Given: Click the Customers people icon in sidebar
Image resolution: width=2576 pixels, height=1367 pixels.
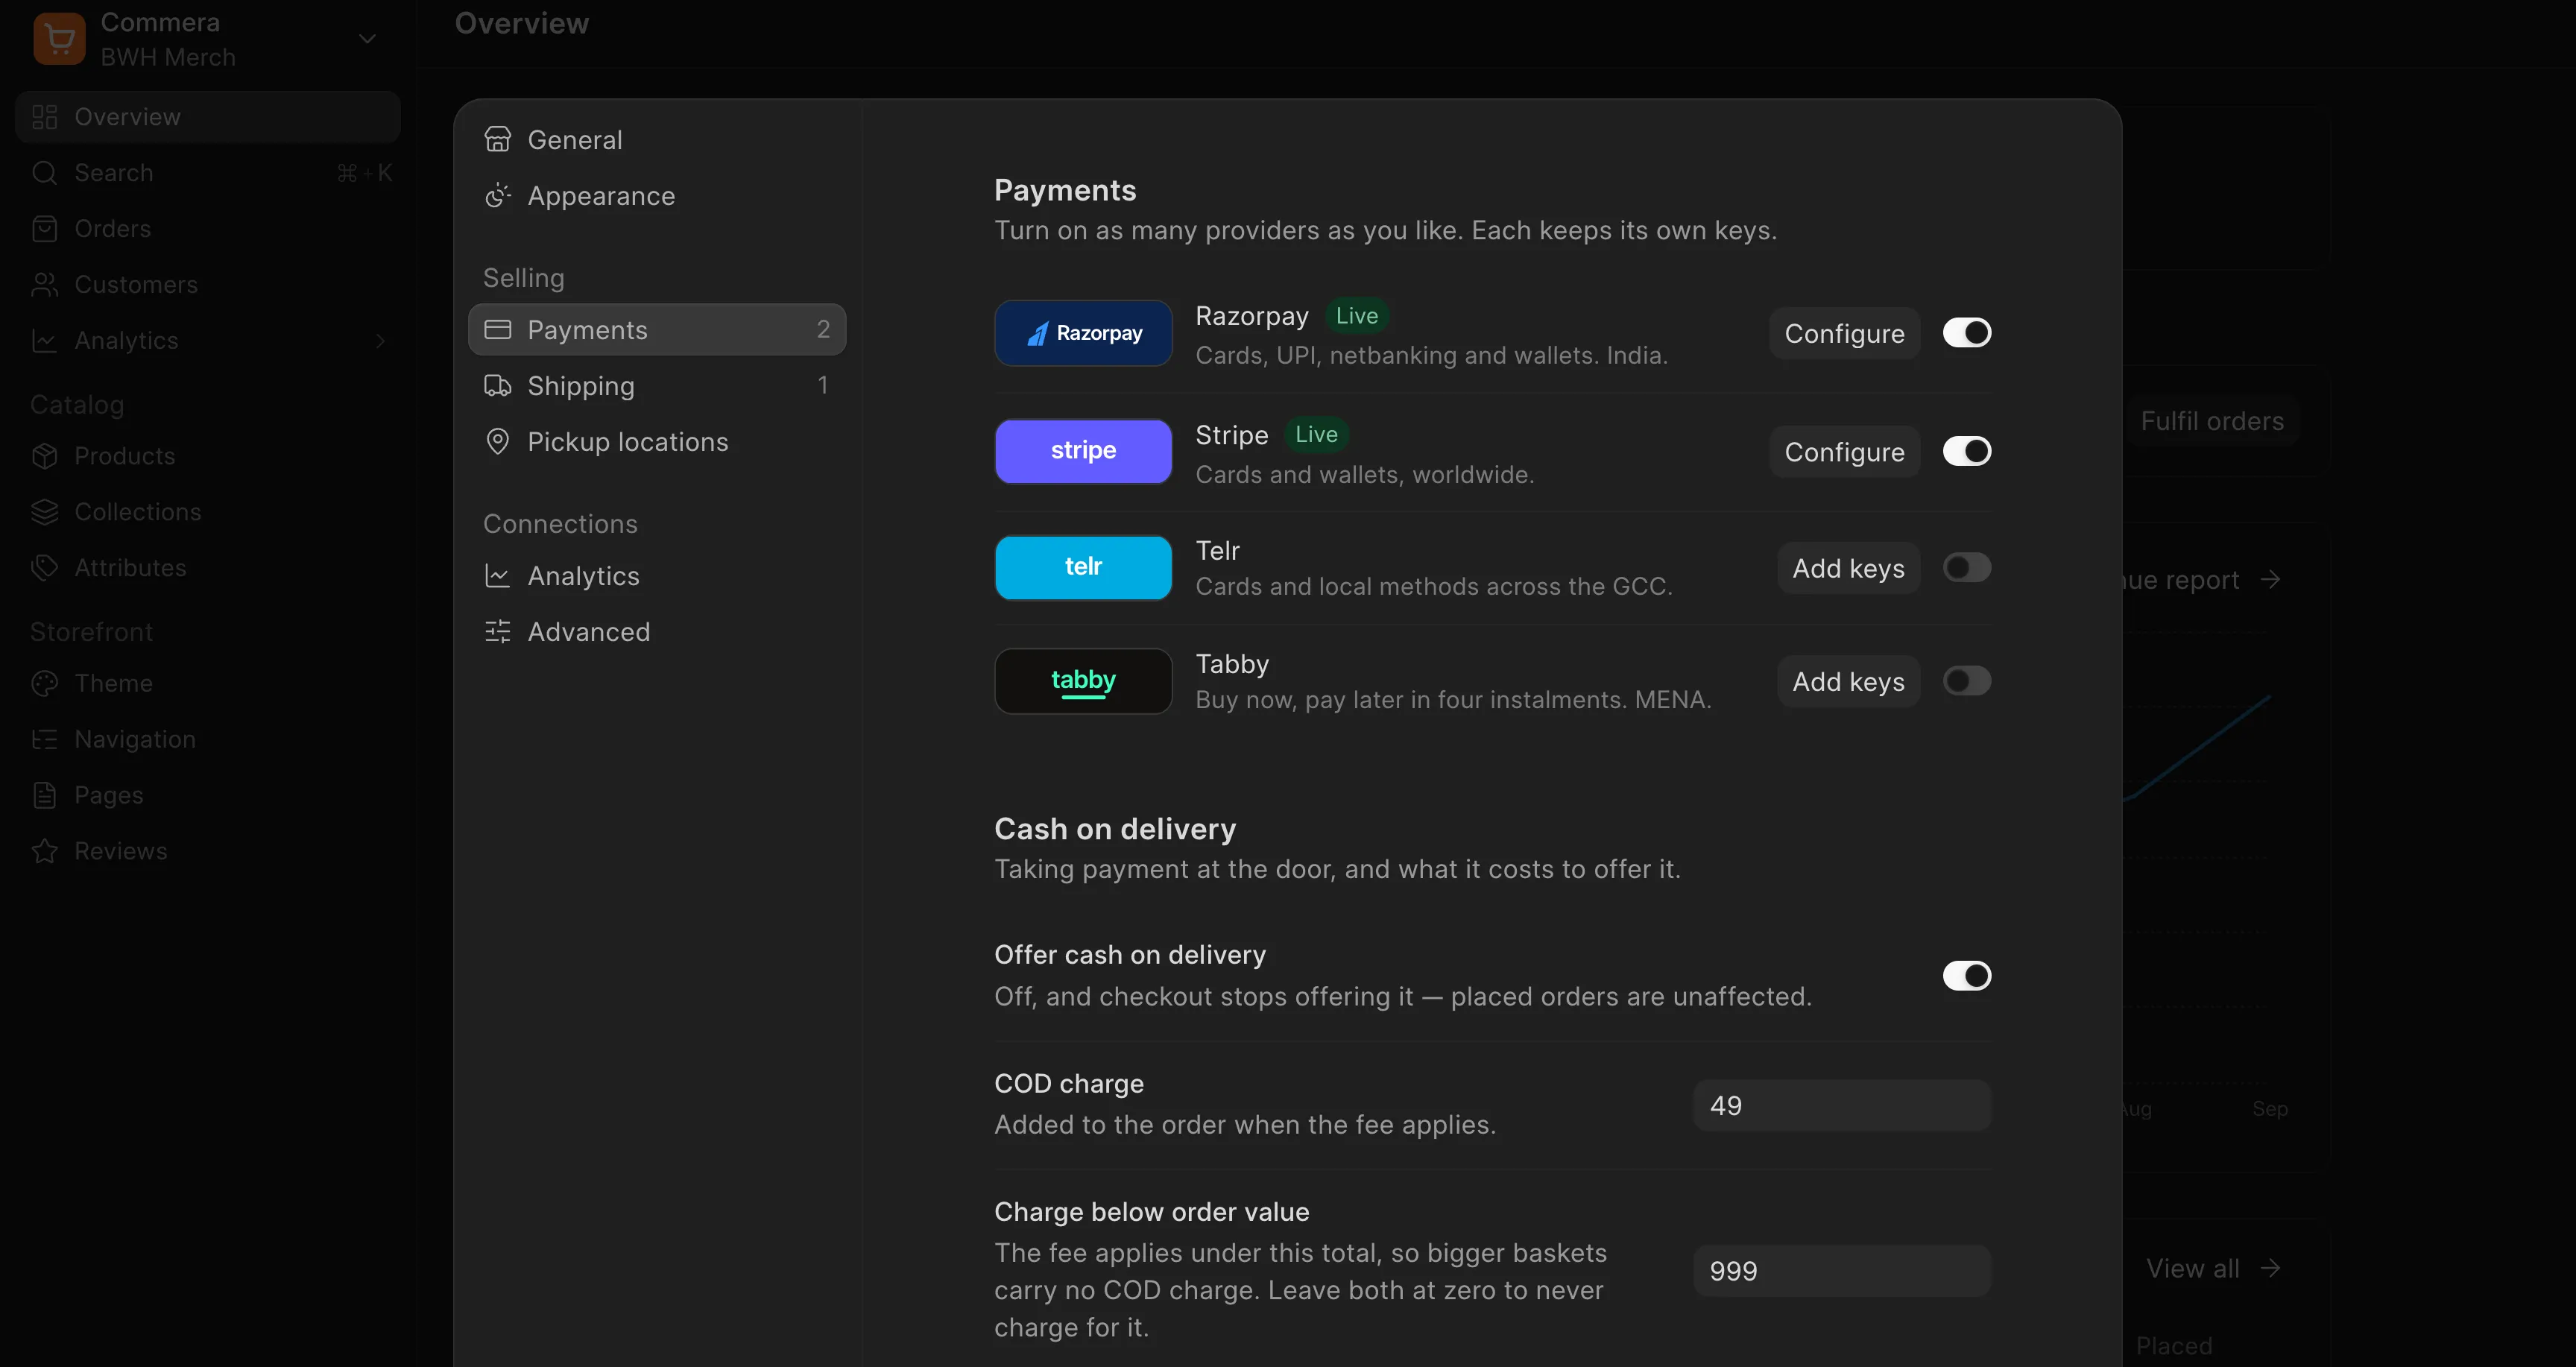Looking at the screenshot, I should (x=44, y=284).
